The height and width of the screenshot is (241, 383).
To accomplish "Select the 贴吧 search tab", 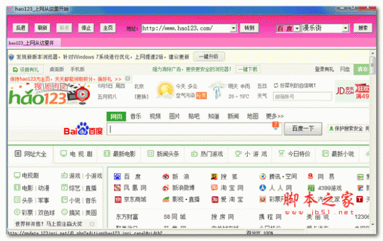I will tap(194, 116).
